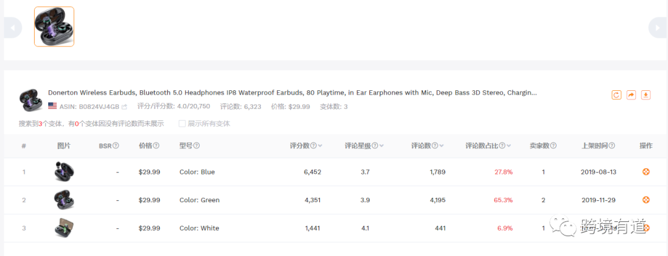Open the Donerton Wireless Earbuds product title
668x256 pixels.
pyautogui.click(x=292, y=92)
